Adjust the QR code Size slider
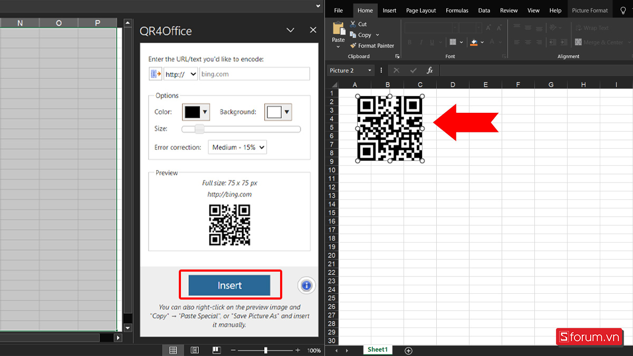Viewport: 633px width, 356px height. [x=199, y=129]
